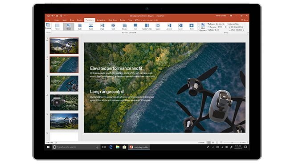The image size is (294, 165).
Task: Select the None transition option
Action: coord(57,27)
